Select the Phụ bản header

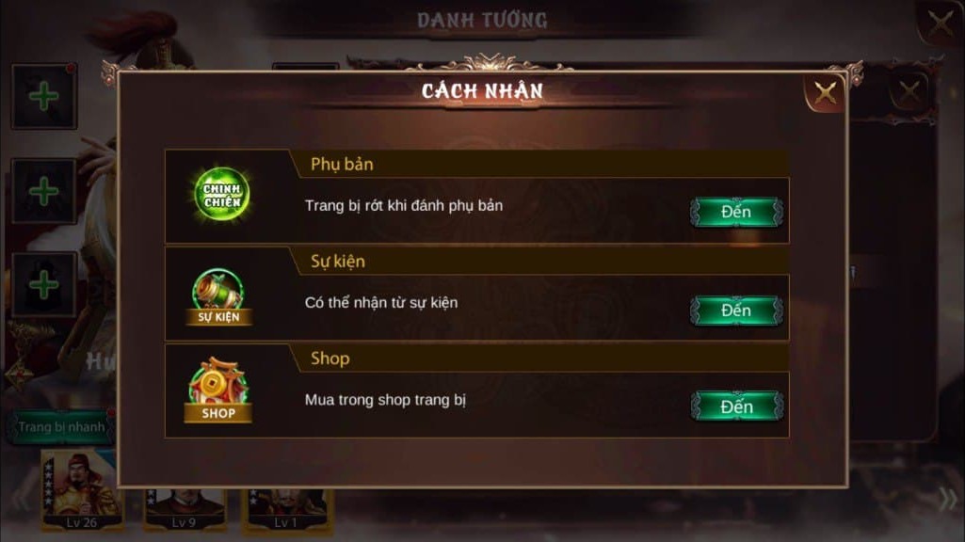point(342,165)
